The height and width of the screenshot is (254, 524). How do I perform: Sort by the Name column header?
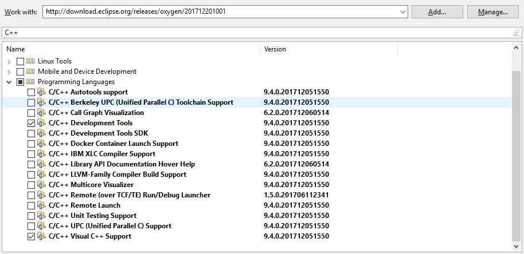132,49
